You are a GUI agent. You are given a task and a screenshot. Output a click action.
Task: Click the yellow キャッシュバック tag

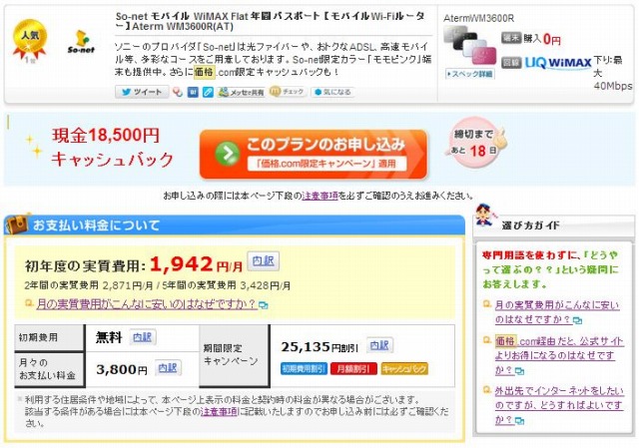point(404,368)
